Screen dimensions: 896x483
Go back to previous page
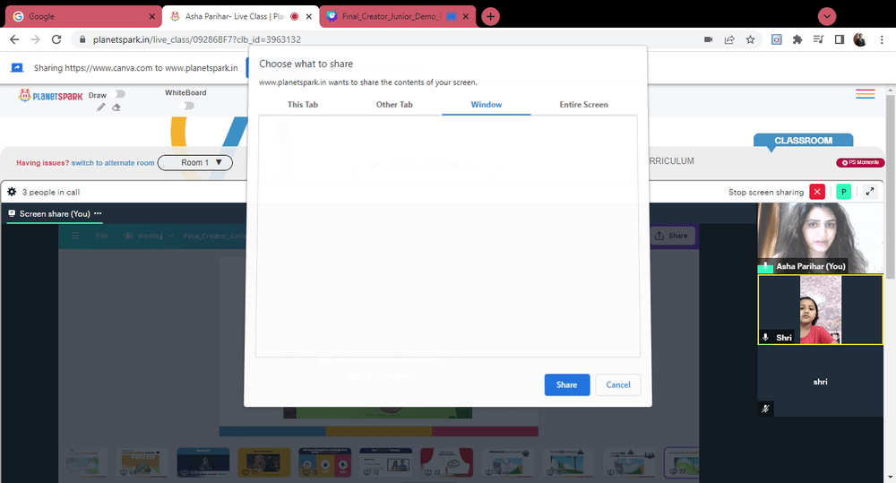(x=14, y=39)
